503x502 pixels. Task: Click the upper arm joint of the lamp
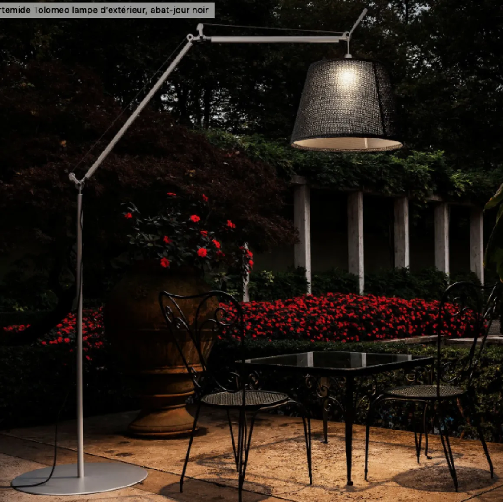coord(196,34)
